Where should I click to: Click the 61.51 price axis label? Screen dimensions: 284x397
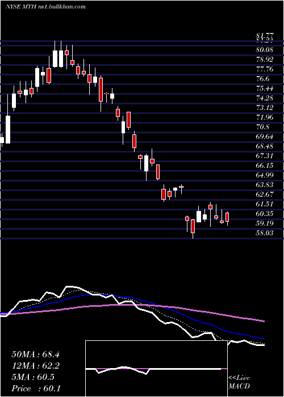click(265, 204)
